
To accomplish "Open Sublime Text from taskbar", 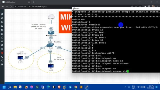I will 81,87.
